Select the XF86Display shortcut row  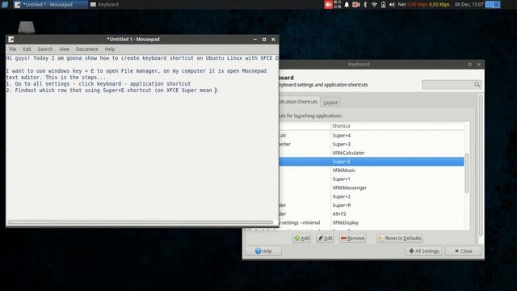pos(372,223)
